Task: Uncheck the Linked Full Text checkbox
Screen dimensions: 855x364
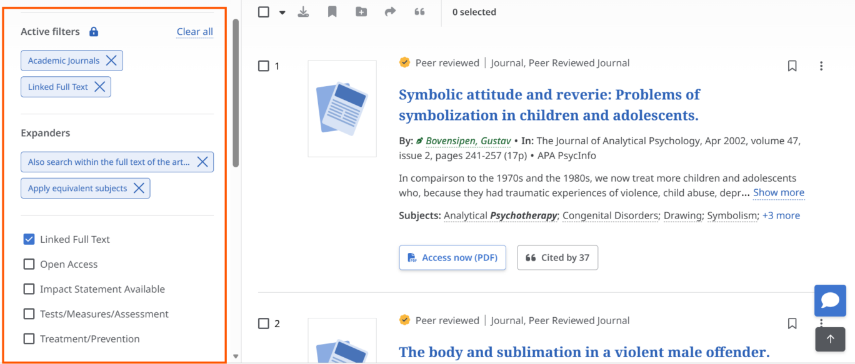Action: (x=29, y=239)
